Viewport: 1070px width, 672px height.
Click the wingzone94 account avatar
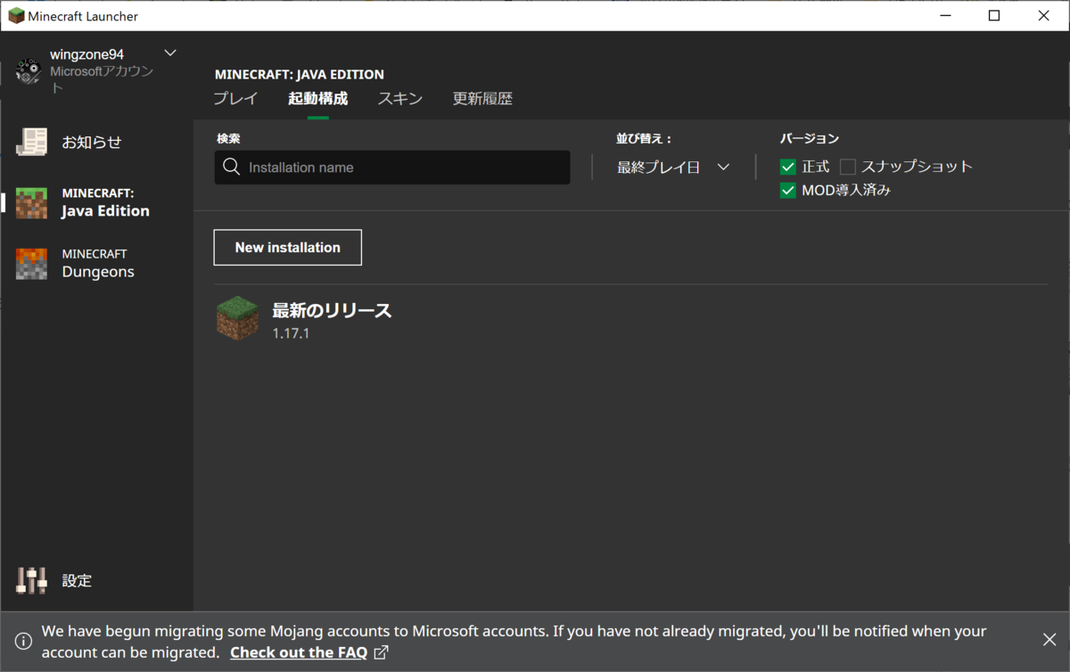coord(29,70)
